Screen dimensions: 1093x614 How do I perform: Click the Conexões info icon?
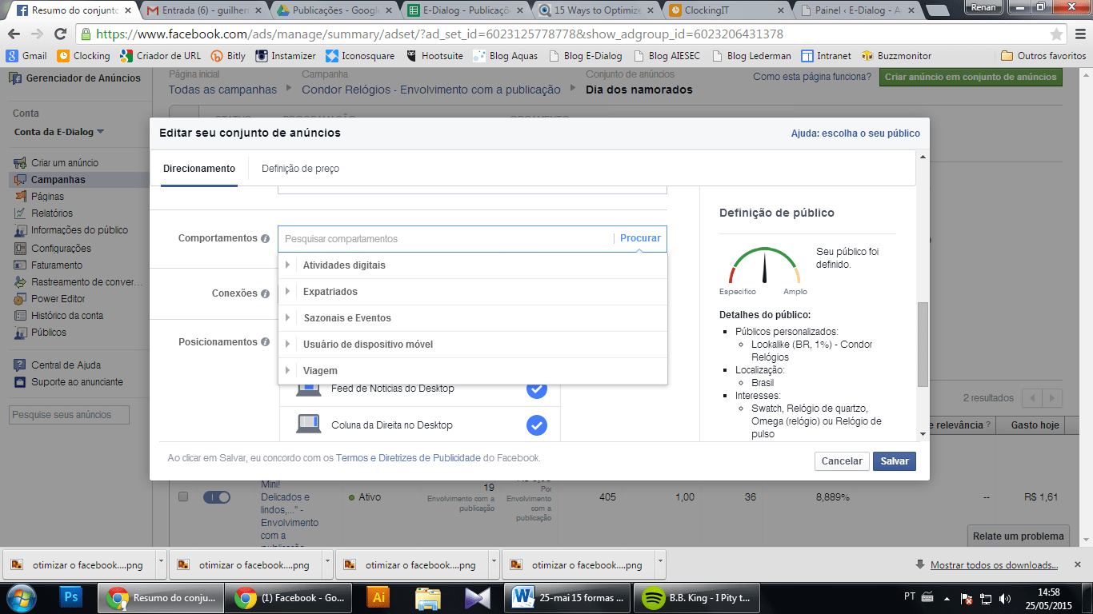[265, 293]
